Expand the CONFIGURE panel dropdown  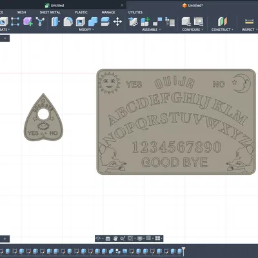pyautogui.click(x=192, y=30)
